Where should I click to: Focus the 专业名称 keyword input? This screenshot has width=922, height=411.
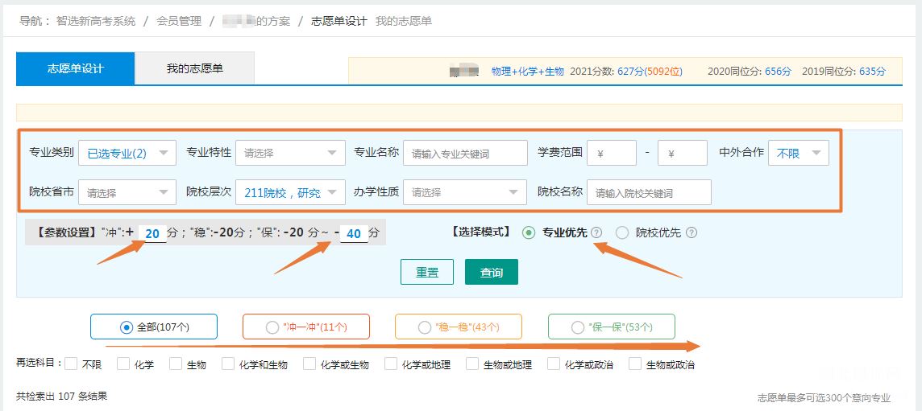pyautogui.click(x=465, y=154)
